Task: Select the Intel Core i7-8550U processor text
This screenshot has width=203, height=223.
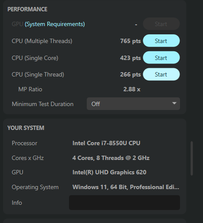Action: 106,143
